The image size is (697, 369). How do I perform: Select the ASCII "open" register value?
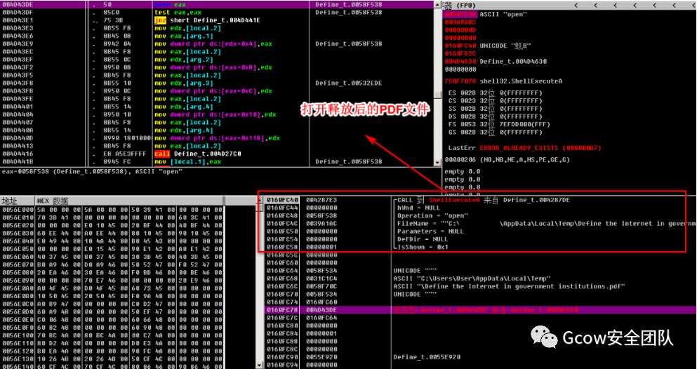tap(503, 14)
